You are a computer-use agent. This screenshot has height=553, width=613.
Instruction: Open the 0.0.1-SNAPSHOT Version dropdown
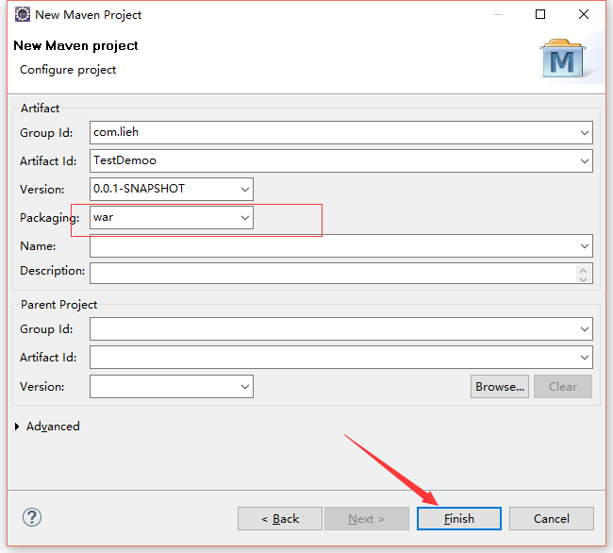pos(245,190)
